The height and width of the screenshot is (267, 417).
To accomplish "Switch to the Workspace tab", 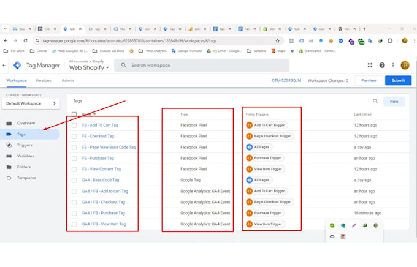I will pyautogui.click(x=17, y=80).
